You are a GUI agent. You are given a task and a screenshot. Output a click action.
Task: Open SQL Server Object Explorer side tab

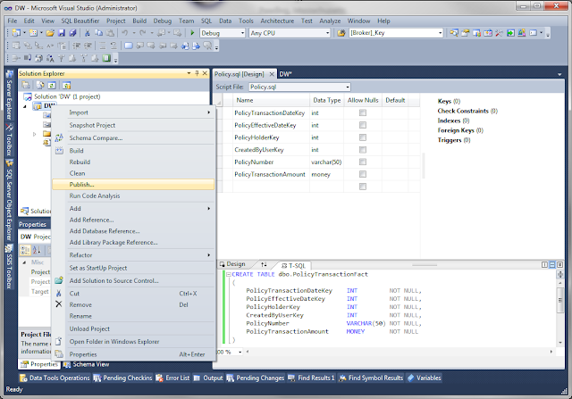[9, 200]
